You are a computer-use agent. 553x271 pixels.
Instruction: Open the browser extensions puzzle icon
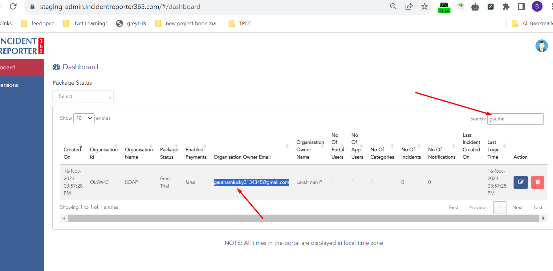pyautogui.click(x=506, y=6)
